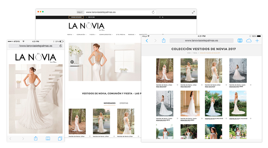The width and height of the screenshot is (268, 148).
Task: Click fullscreen expand icon in desktop browser
Action: [x=193, y=12]
